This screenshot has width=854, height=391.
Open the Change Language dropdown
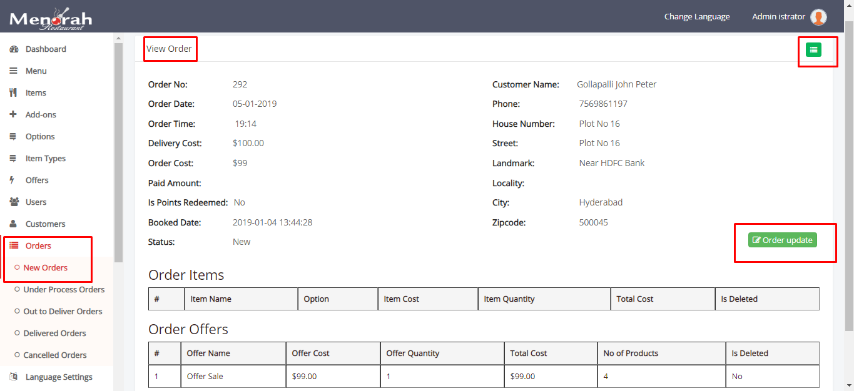pos(697,17)
